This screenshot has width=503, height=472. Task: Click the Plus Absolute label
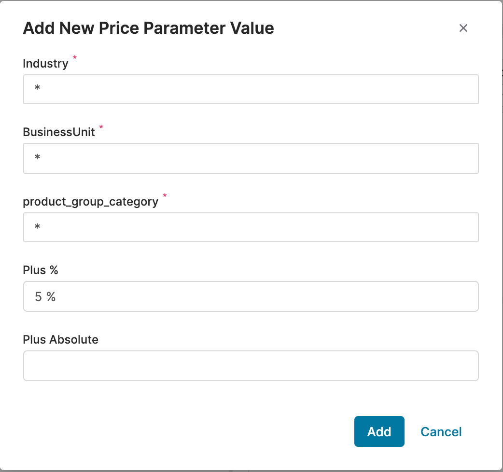60,340
